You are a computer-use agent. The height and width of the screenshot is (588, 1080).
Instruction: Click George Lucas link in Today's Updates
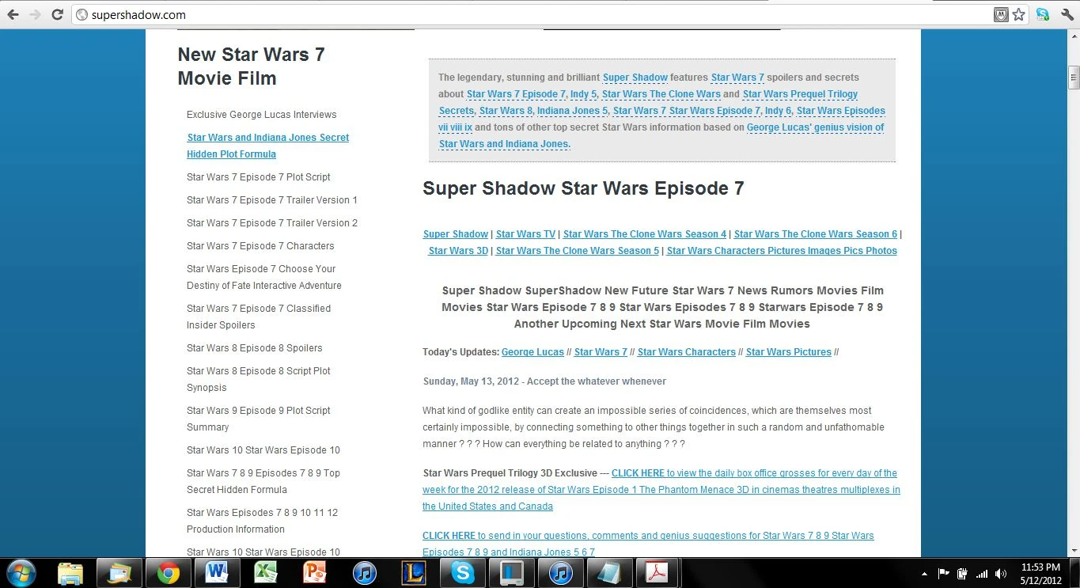click(532, 352)
